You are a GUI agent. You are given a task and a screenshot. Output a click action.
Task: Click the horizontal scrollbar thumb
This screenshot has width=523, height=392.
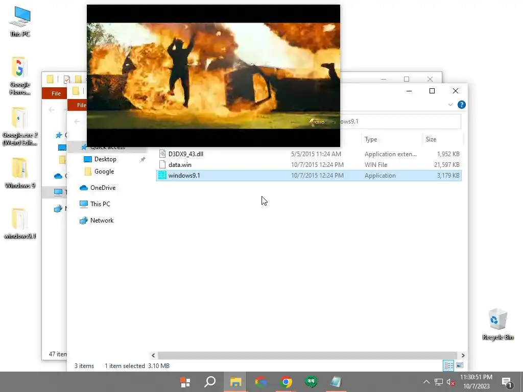click(307, 355)
